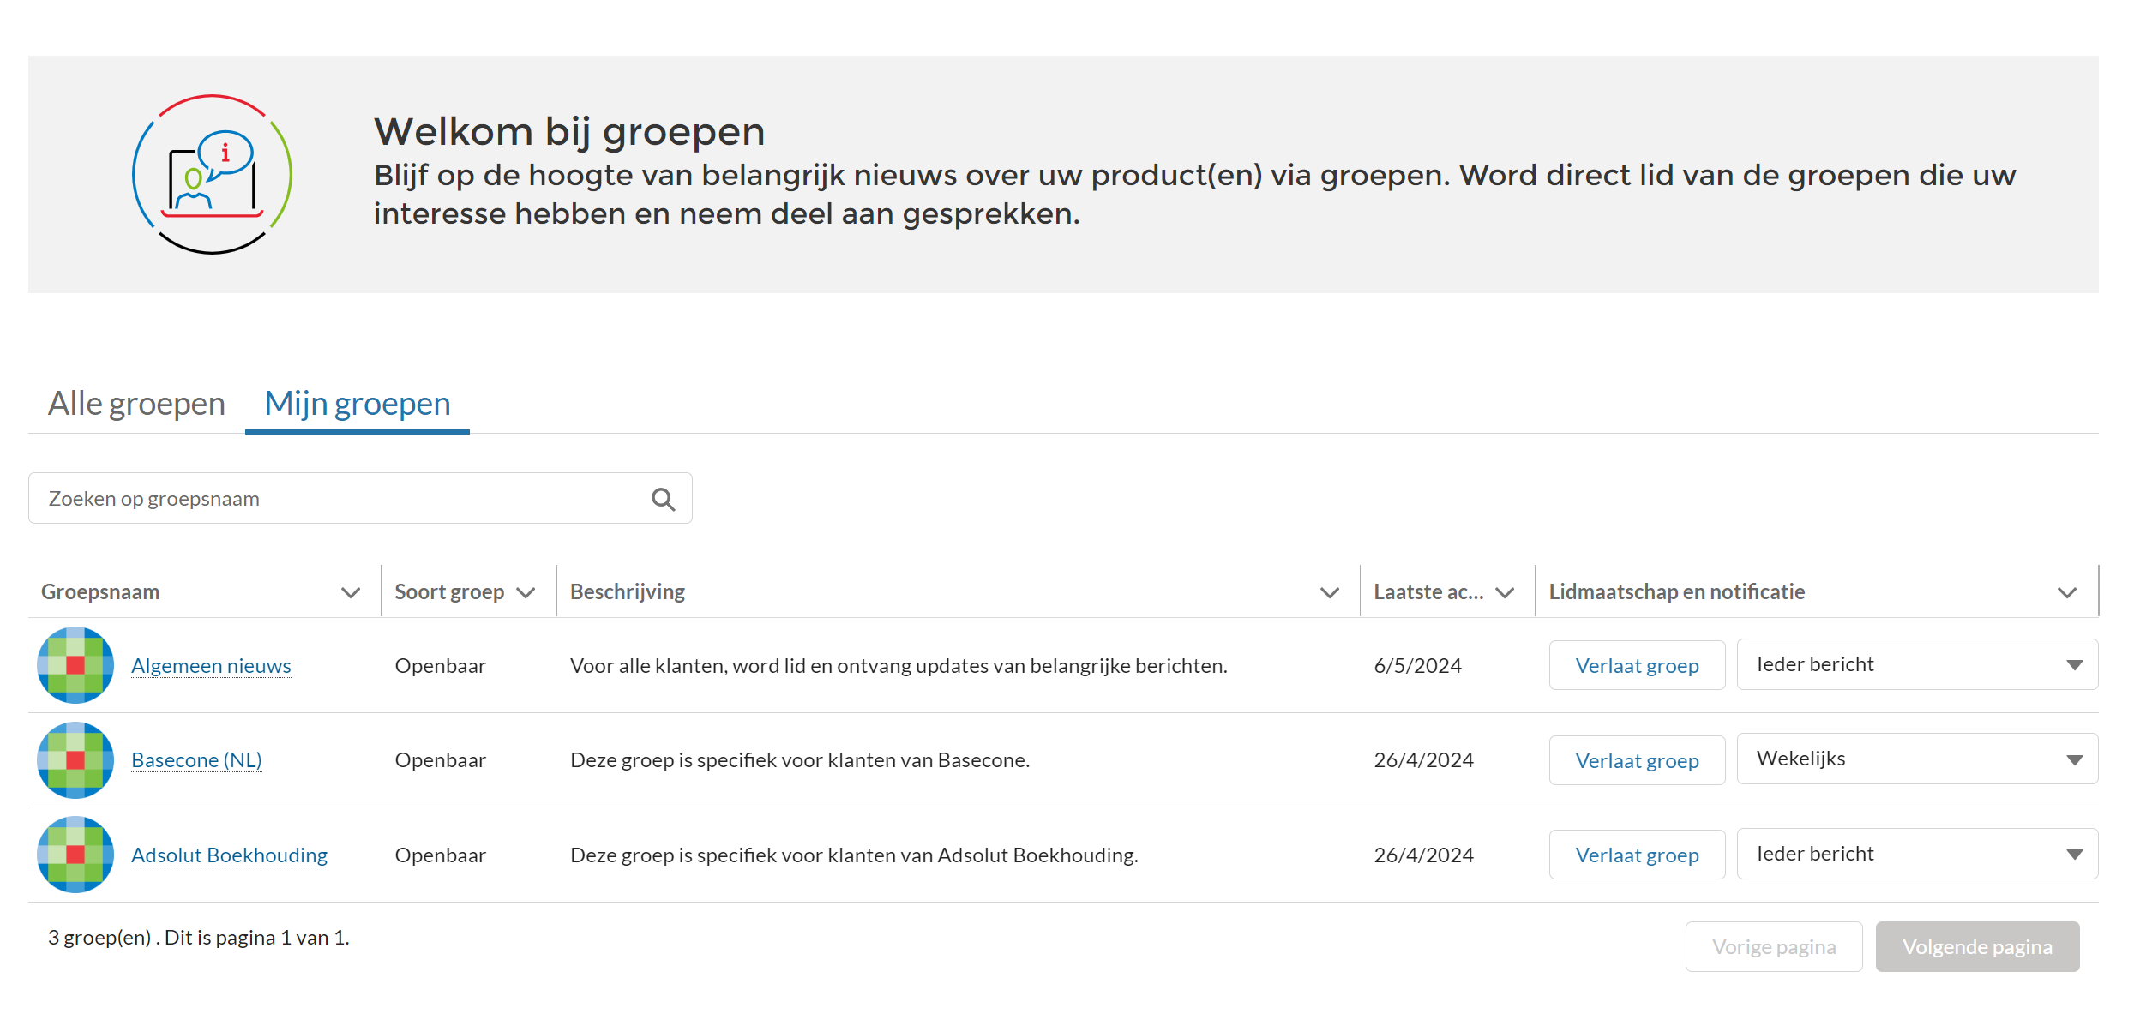Click Verlaat groep for Basecone (NL)
2140x1020 pixels.
[1636, 759]
